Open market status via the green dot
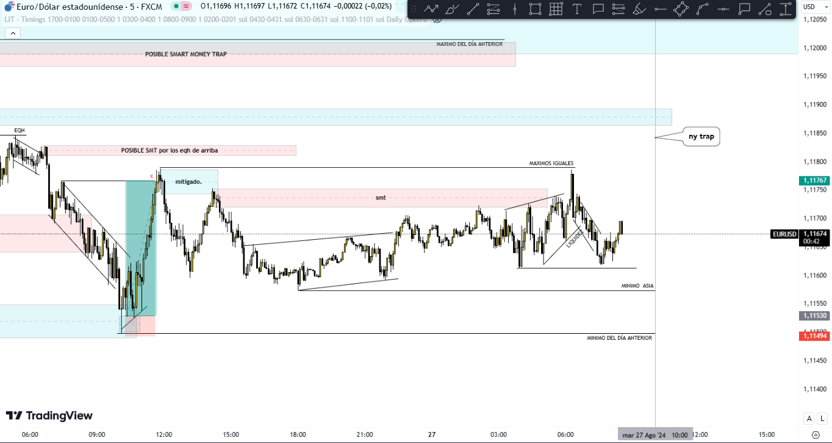Image resolution: width=832 pixels, height=443 pixels. click(176, 6)
